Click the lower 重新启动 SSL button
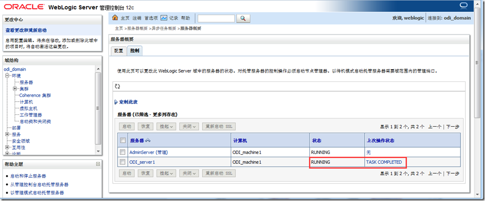The width and height of the screenshot is (485, 201). (x=219, y=173)
